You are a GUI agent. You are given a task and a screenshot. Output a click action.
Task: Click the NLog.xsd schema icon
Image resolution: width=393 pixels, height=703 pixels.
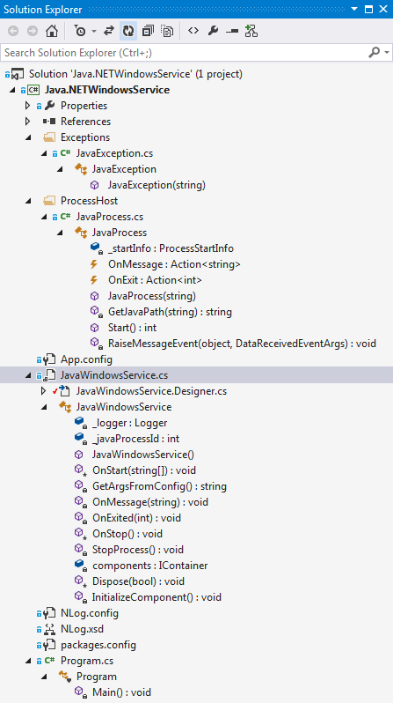tap(49, 629)
